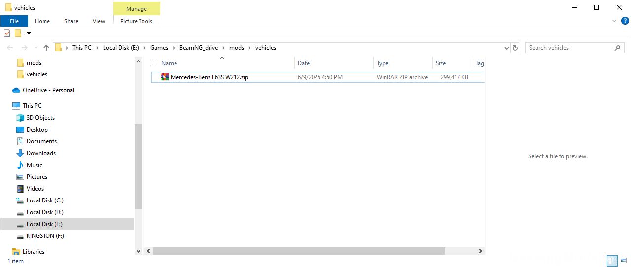Open KINGSTON (F:) drive in navigation pane
631x267 pixels.
coord(45,236)
